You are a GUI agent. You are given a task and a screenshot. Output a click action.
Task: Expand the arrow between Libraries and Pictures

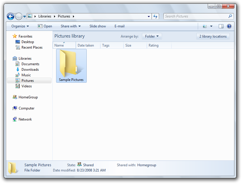point(55,16)
